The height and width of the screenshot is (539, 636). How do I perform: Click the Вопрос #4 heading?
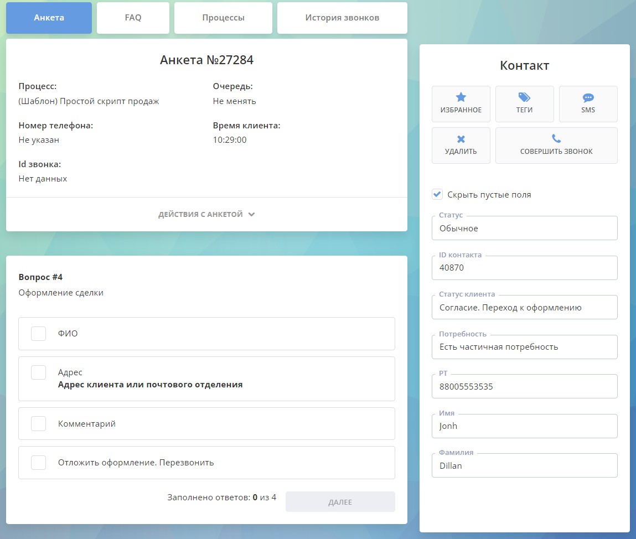(40, 277)
